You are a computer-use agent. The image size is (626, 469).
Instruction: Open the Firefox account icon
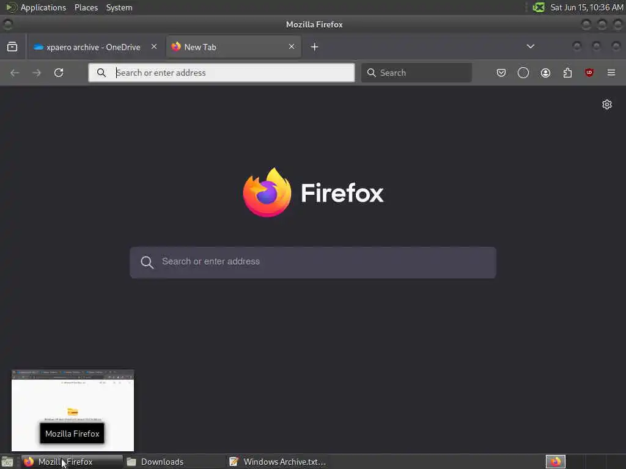545,73
